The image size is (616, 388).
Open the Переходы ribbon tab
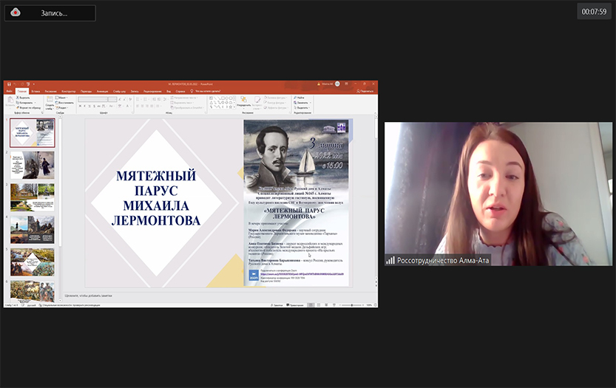coord(87,91)
